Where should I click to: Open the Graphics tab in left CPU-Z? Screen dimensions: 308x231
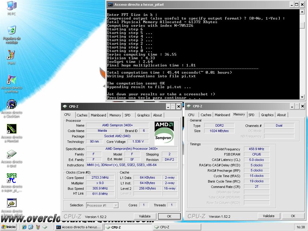point(143,115)
